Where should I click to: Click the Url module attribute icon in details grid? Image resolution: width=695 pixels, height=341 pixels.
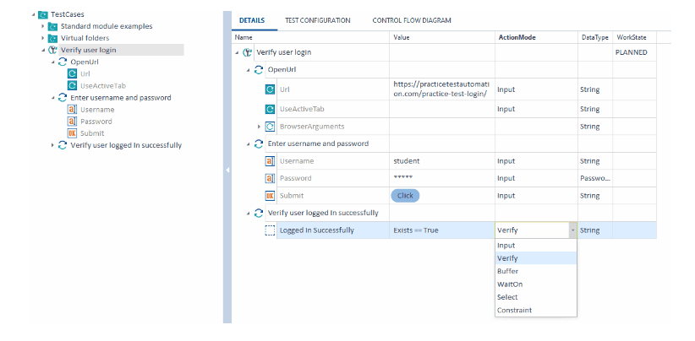270,89
